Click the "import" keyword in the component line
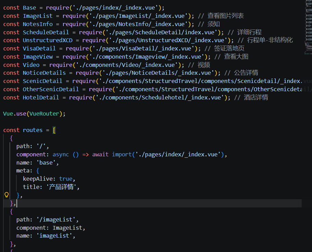The image size is (312, 252). pyautogui.click(x=122, y=155)
